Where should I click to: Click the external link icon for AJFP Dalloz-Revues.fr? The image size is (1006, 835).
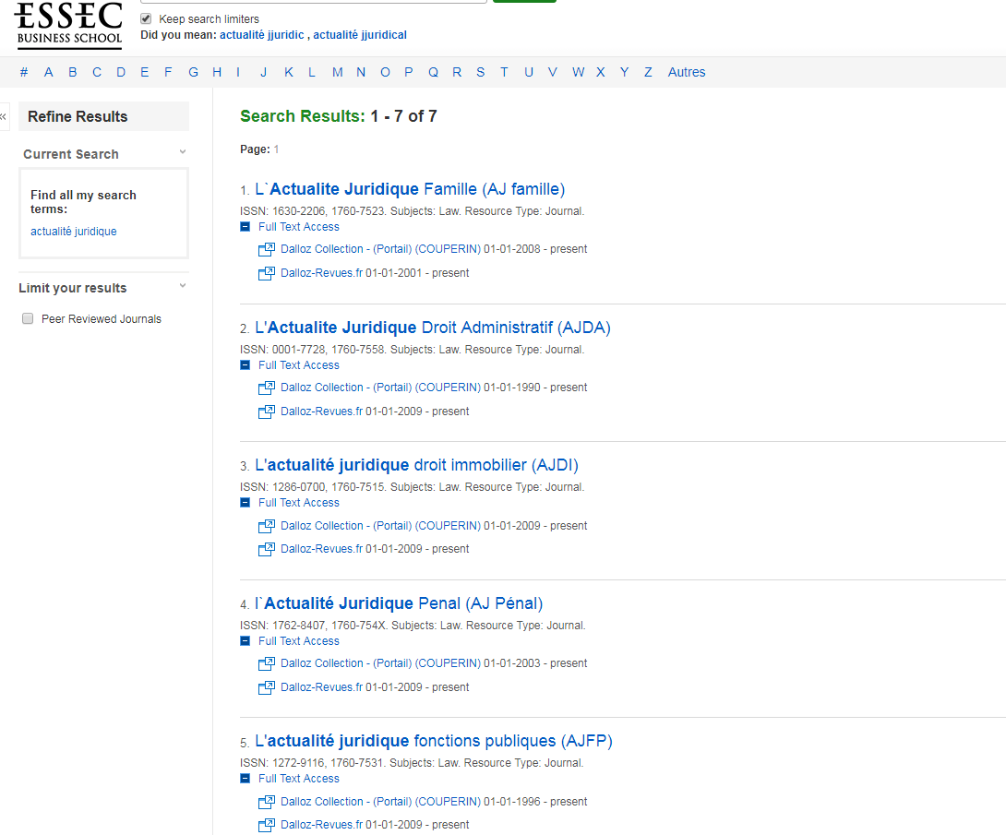pos(266,826)
